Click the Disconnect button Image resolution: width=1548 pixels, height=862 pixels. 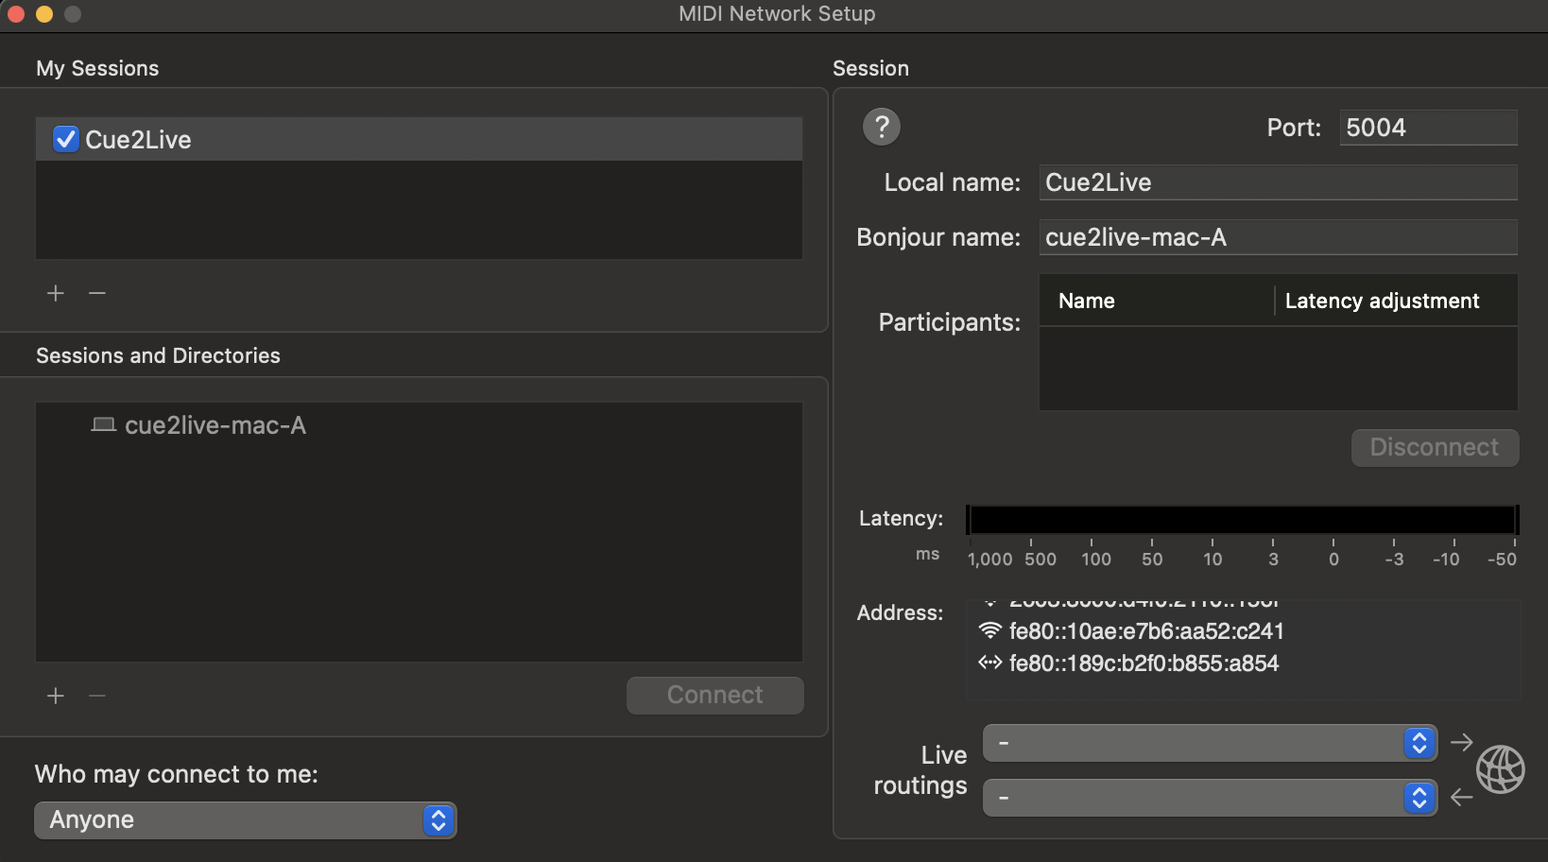pyautogui.click(x=1434, y=447)
